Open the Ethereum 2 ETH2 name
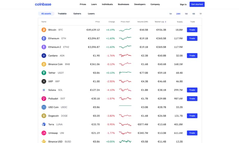Image resolution: width=239 pixels, height=143 pixels. (x=59, y=47)
